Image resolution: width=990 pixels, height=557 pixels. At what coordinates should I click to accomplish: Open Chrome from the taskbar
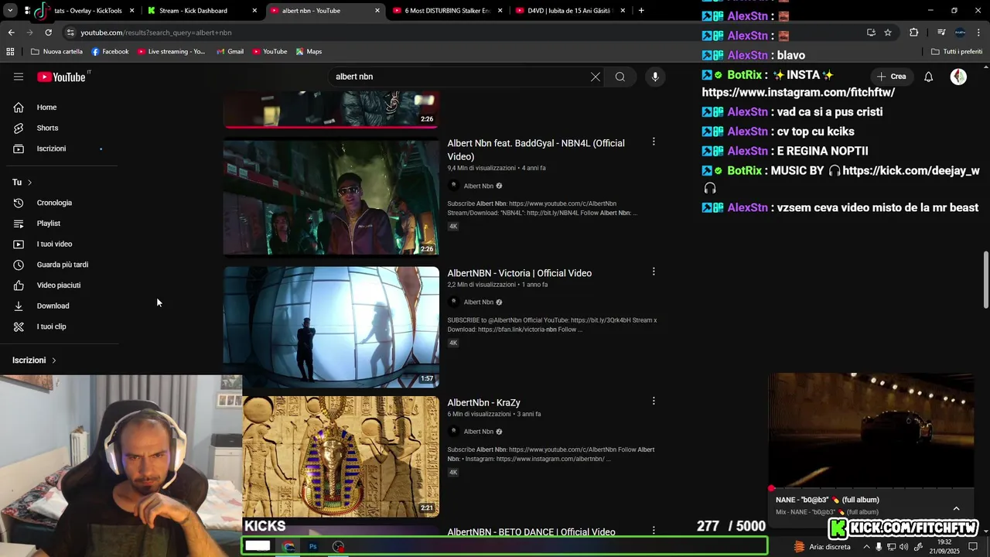click(x=288, y=546)
